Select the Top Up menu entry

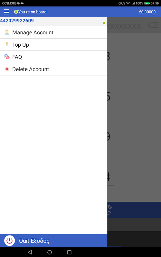53,45
